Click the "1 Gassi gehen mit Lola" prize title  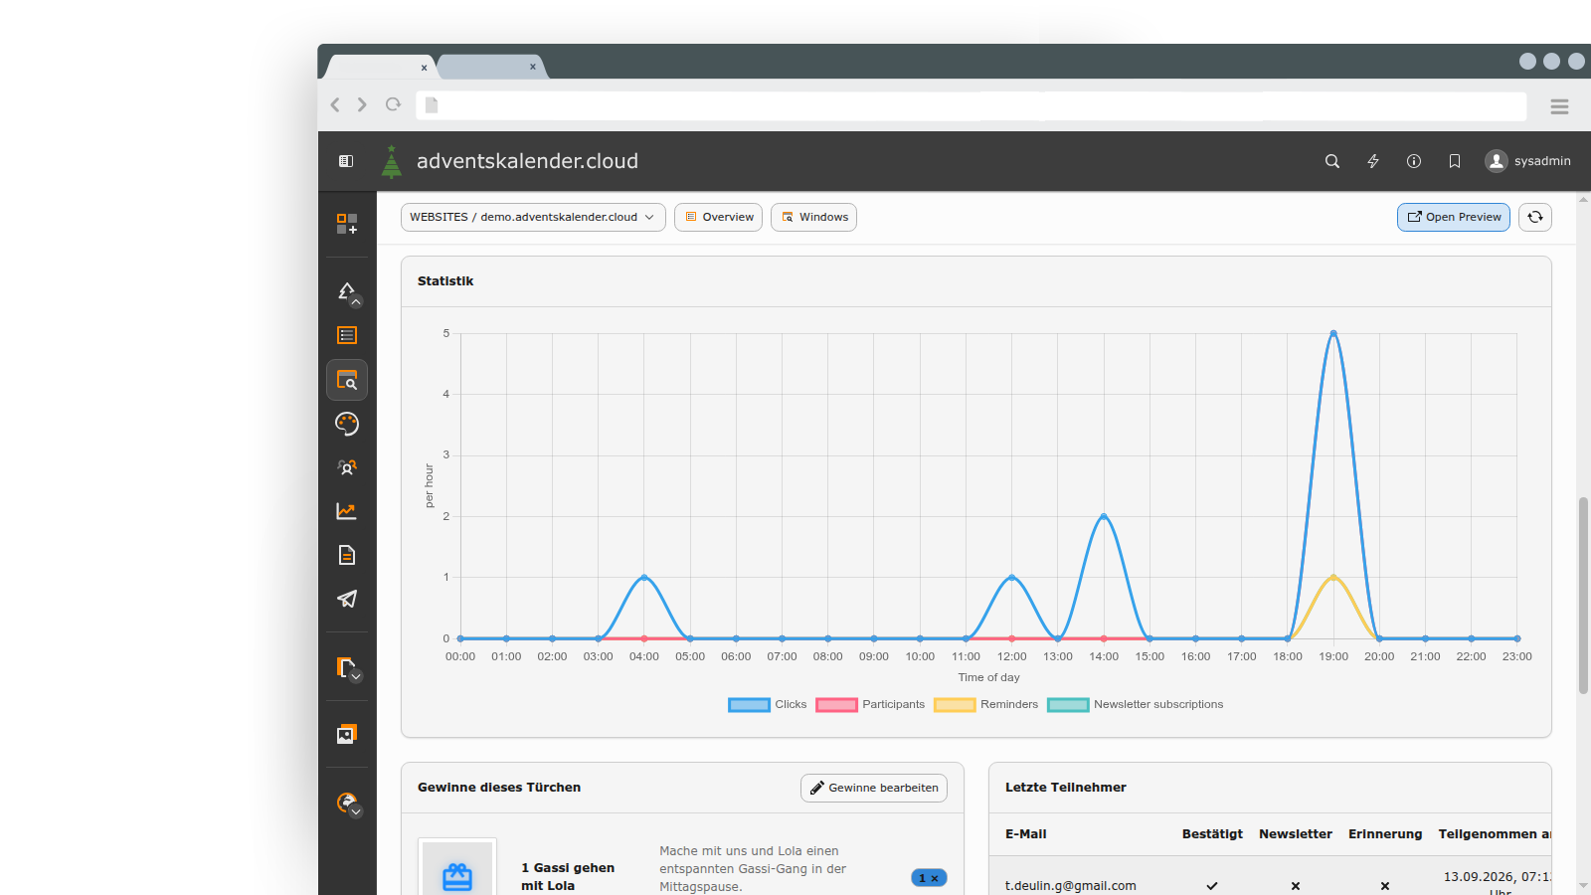point(568,877)
